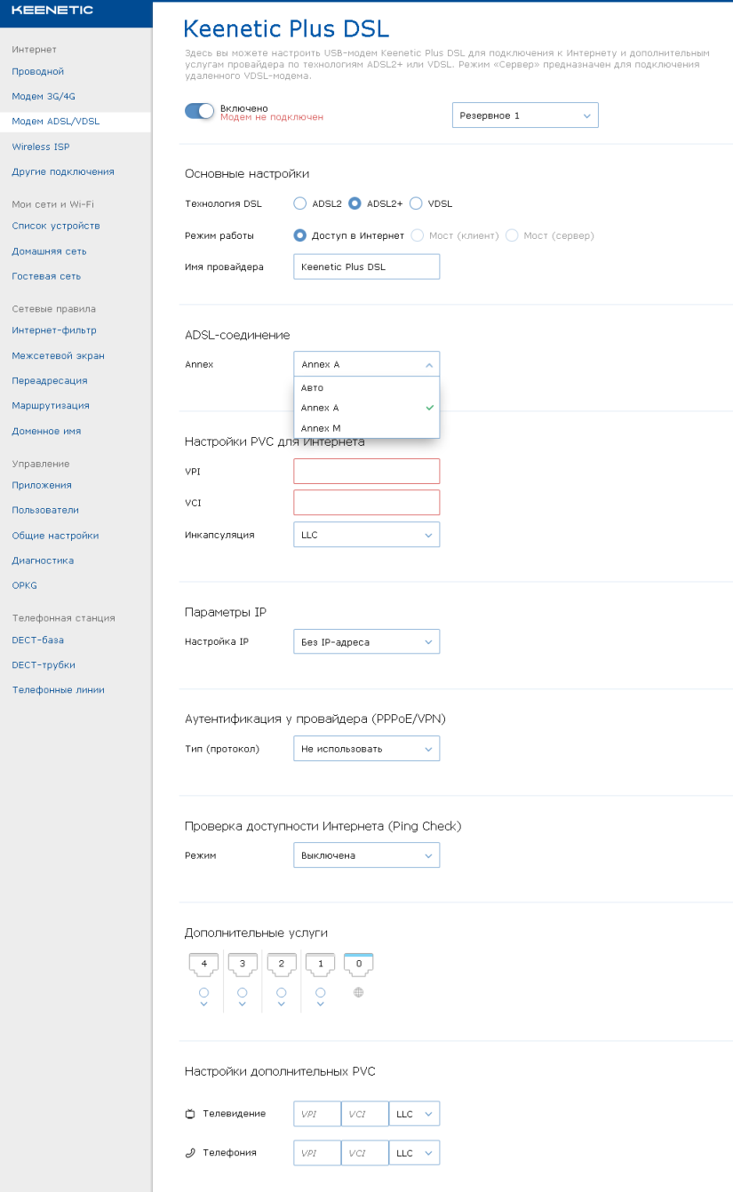Click the port 4 connector icon
Viewport: 733px width, 1192px height.
click(203, 964)
